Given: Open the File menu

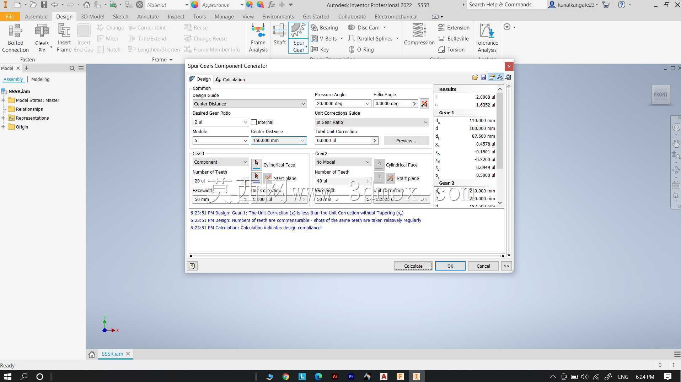Looking at the screenshot, I should (x=10, y=17).
